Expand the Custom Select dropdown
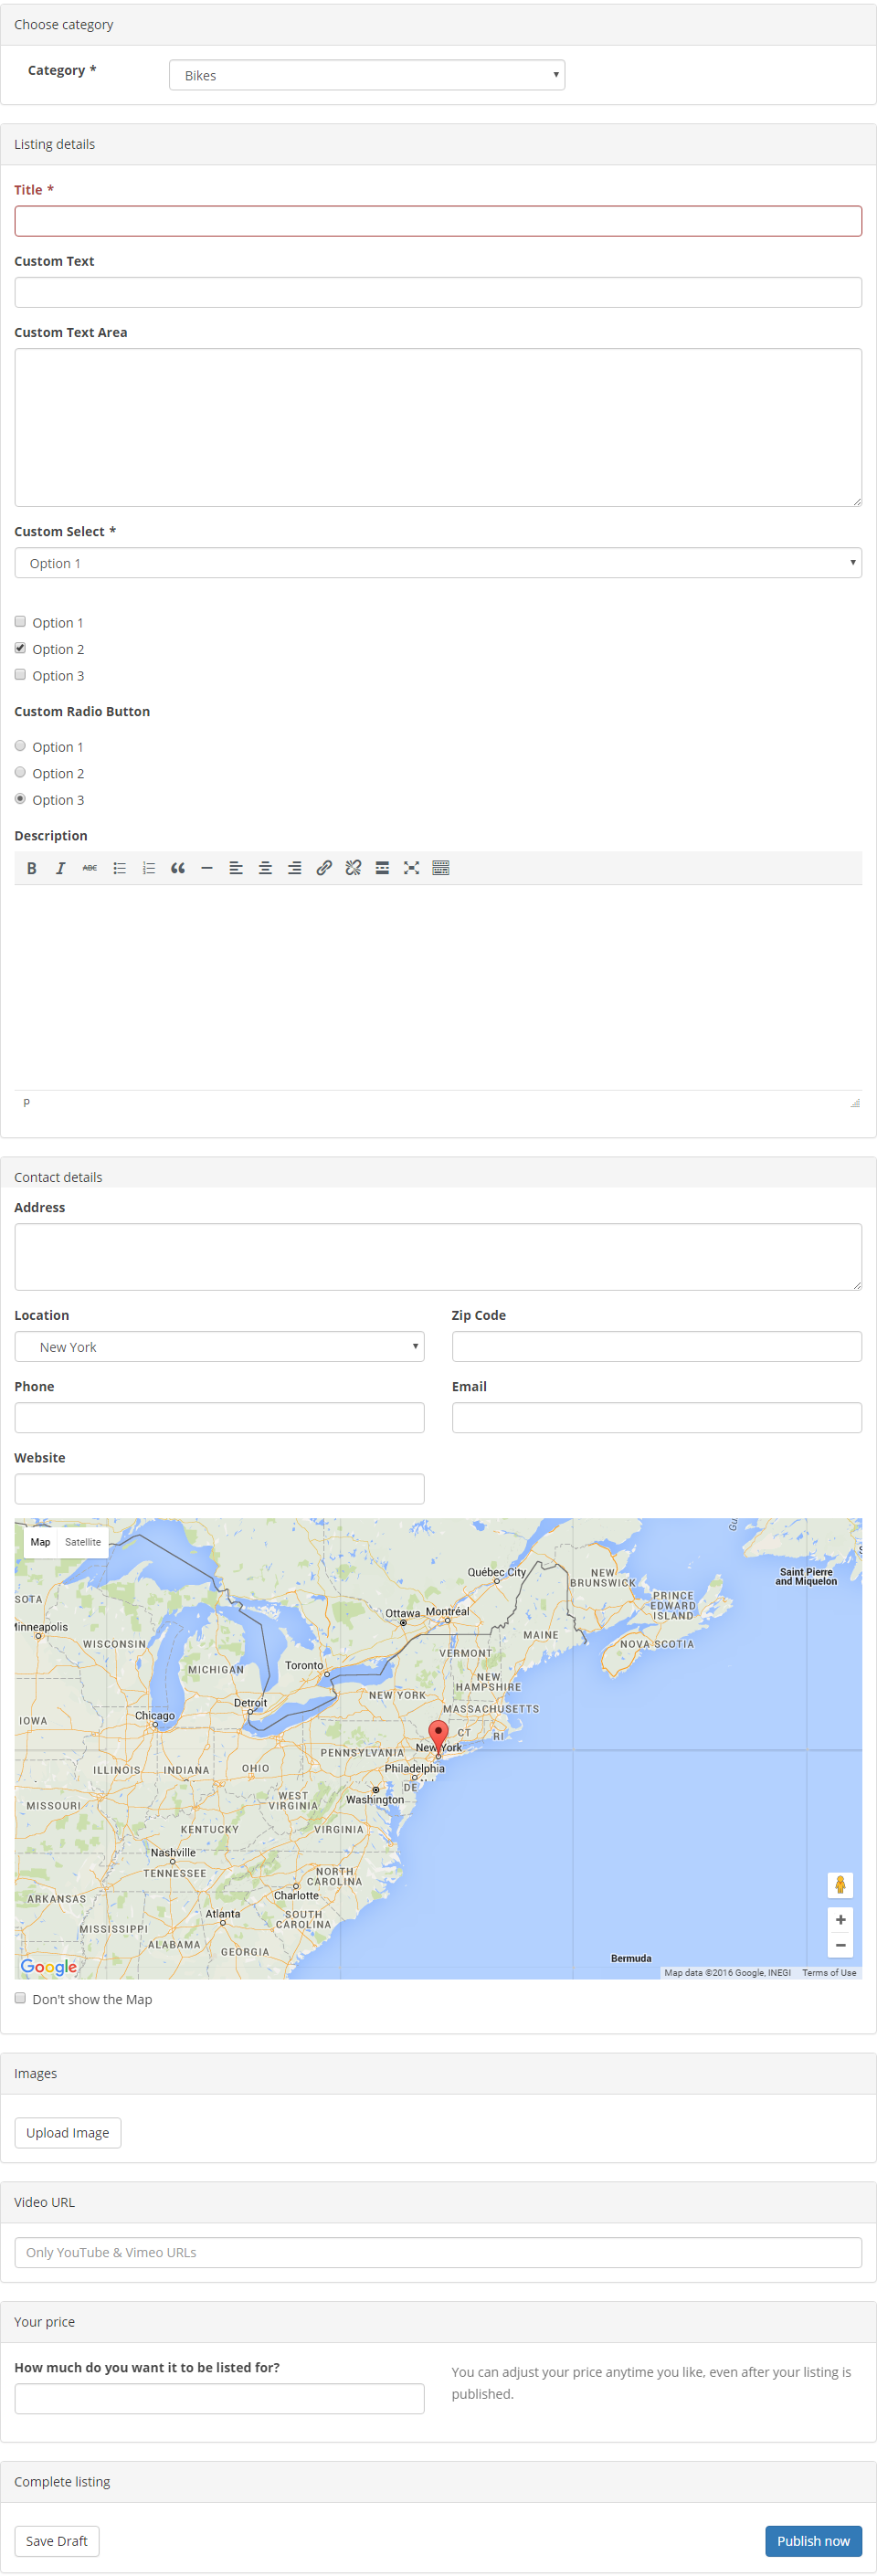The height and width of the screenshot is (2576, 877). [438, 563]
